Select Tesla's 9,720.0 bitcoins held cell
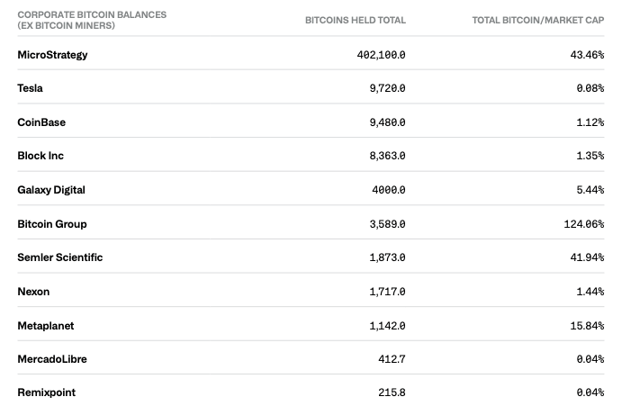Viewport: 631px width, 415px height. pyautogui.click(x=387, y=88)
